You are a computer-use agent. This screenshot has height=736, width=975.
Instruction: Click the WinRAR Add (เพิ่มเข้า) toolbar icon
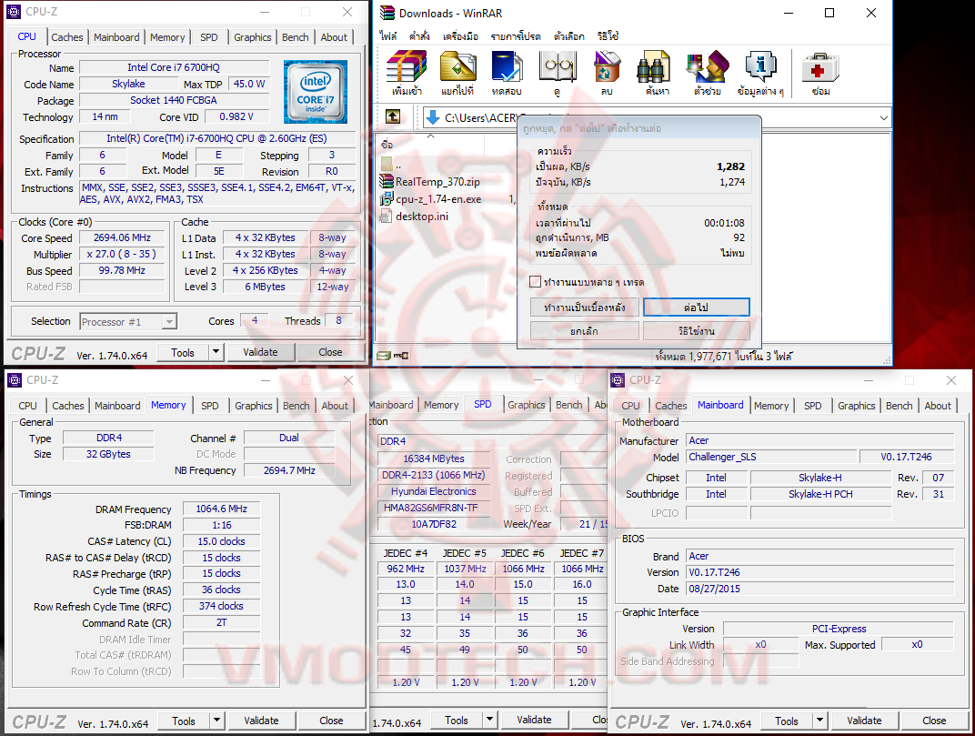coord(406,66)
